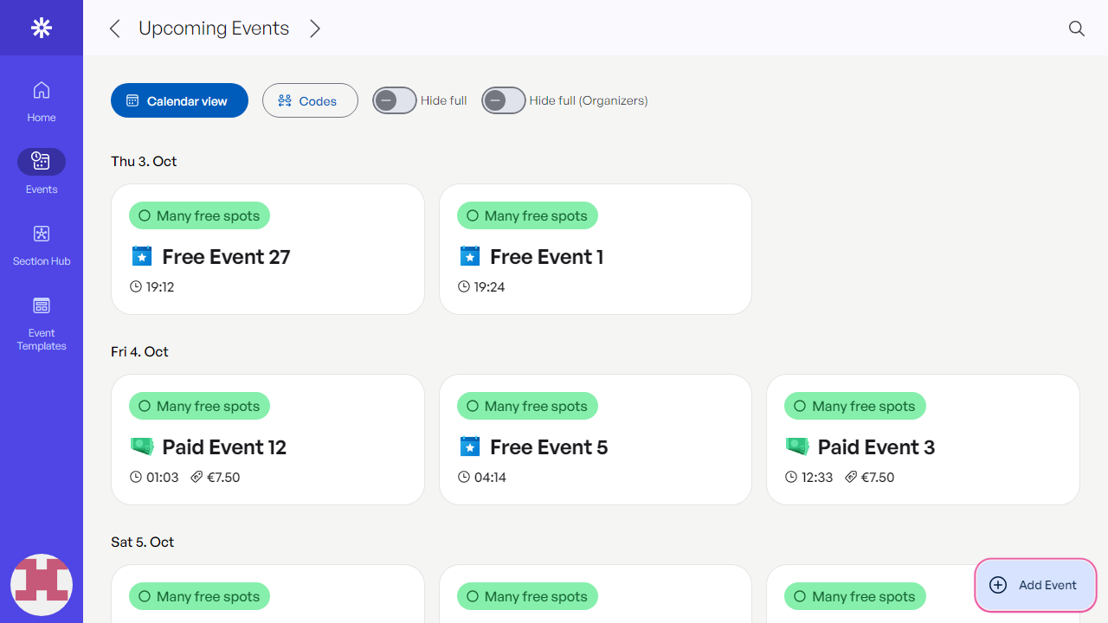Screen dimensions: 1108x623
Task: Click the user avatar icon
Action: 41,585
